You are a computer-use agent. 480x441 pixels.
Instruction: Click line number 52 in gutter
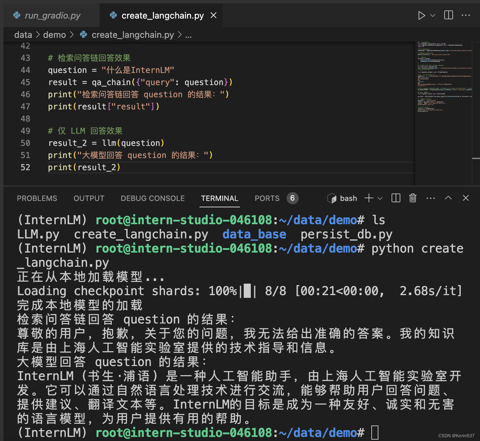(x=25, y=167)
